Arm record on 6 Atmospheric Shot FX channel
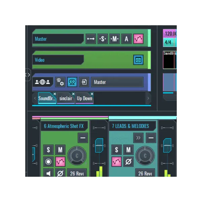The height and width of the screenshot is (202, 202). coord(48,162)
